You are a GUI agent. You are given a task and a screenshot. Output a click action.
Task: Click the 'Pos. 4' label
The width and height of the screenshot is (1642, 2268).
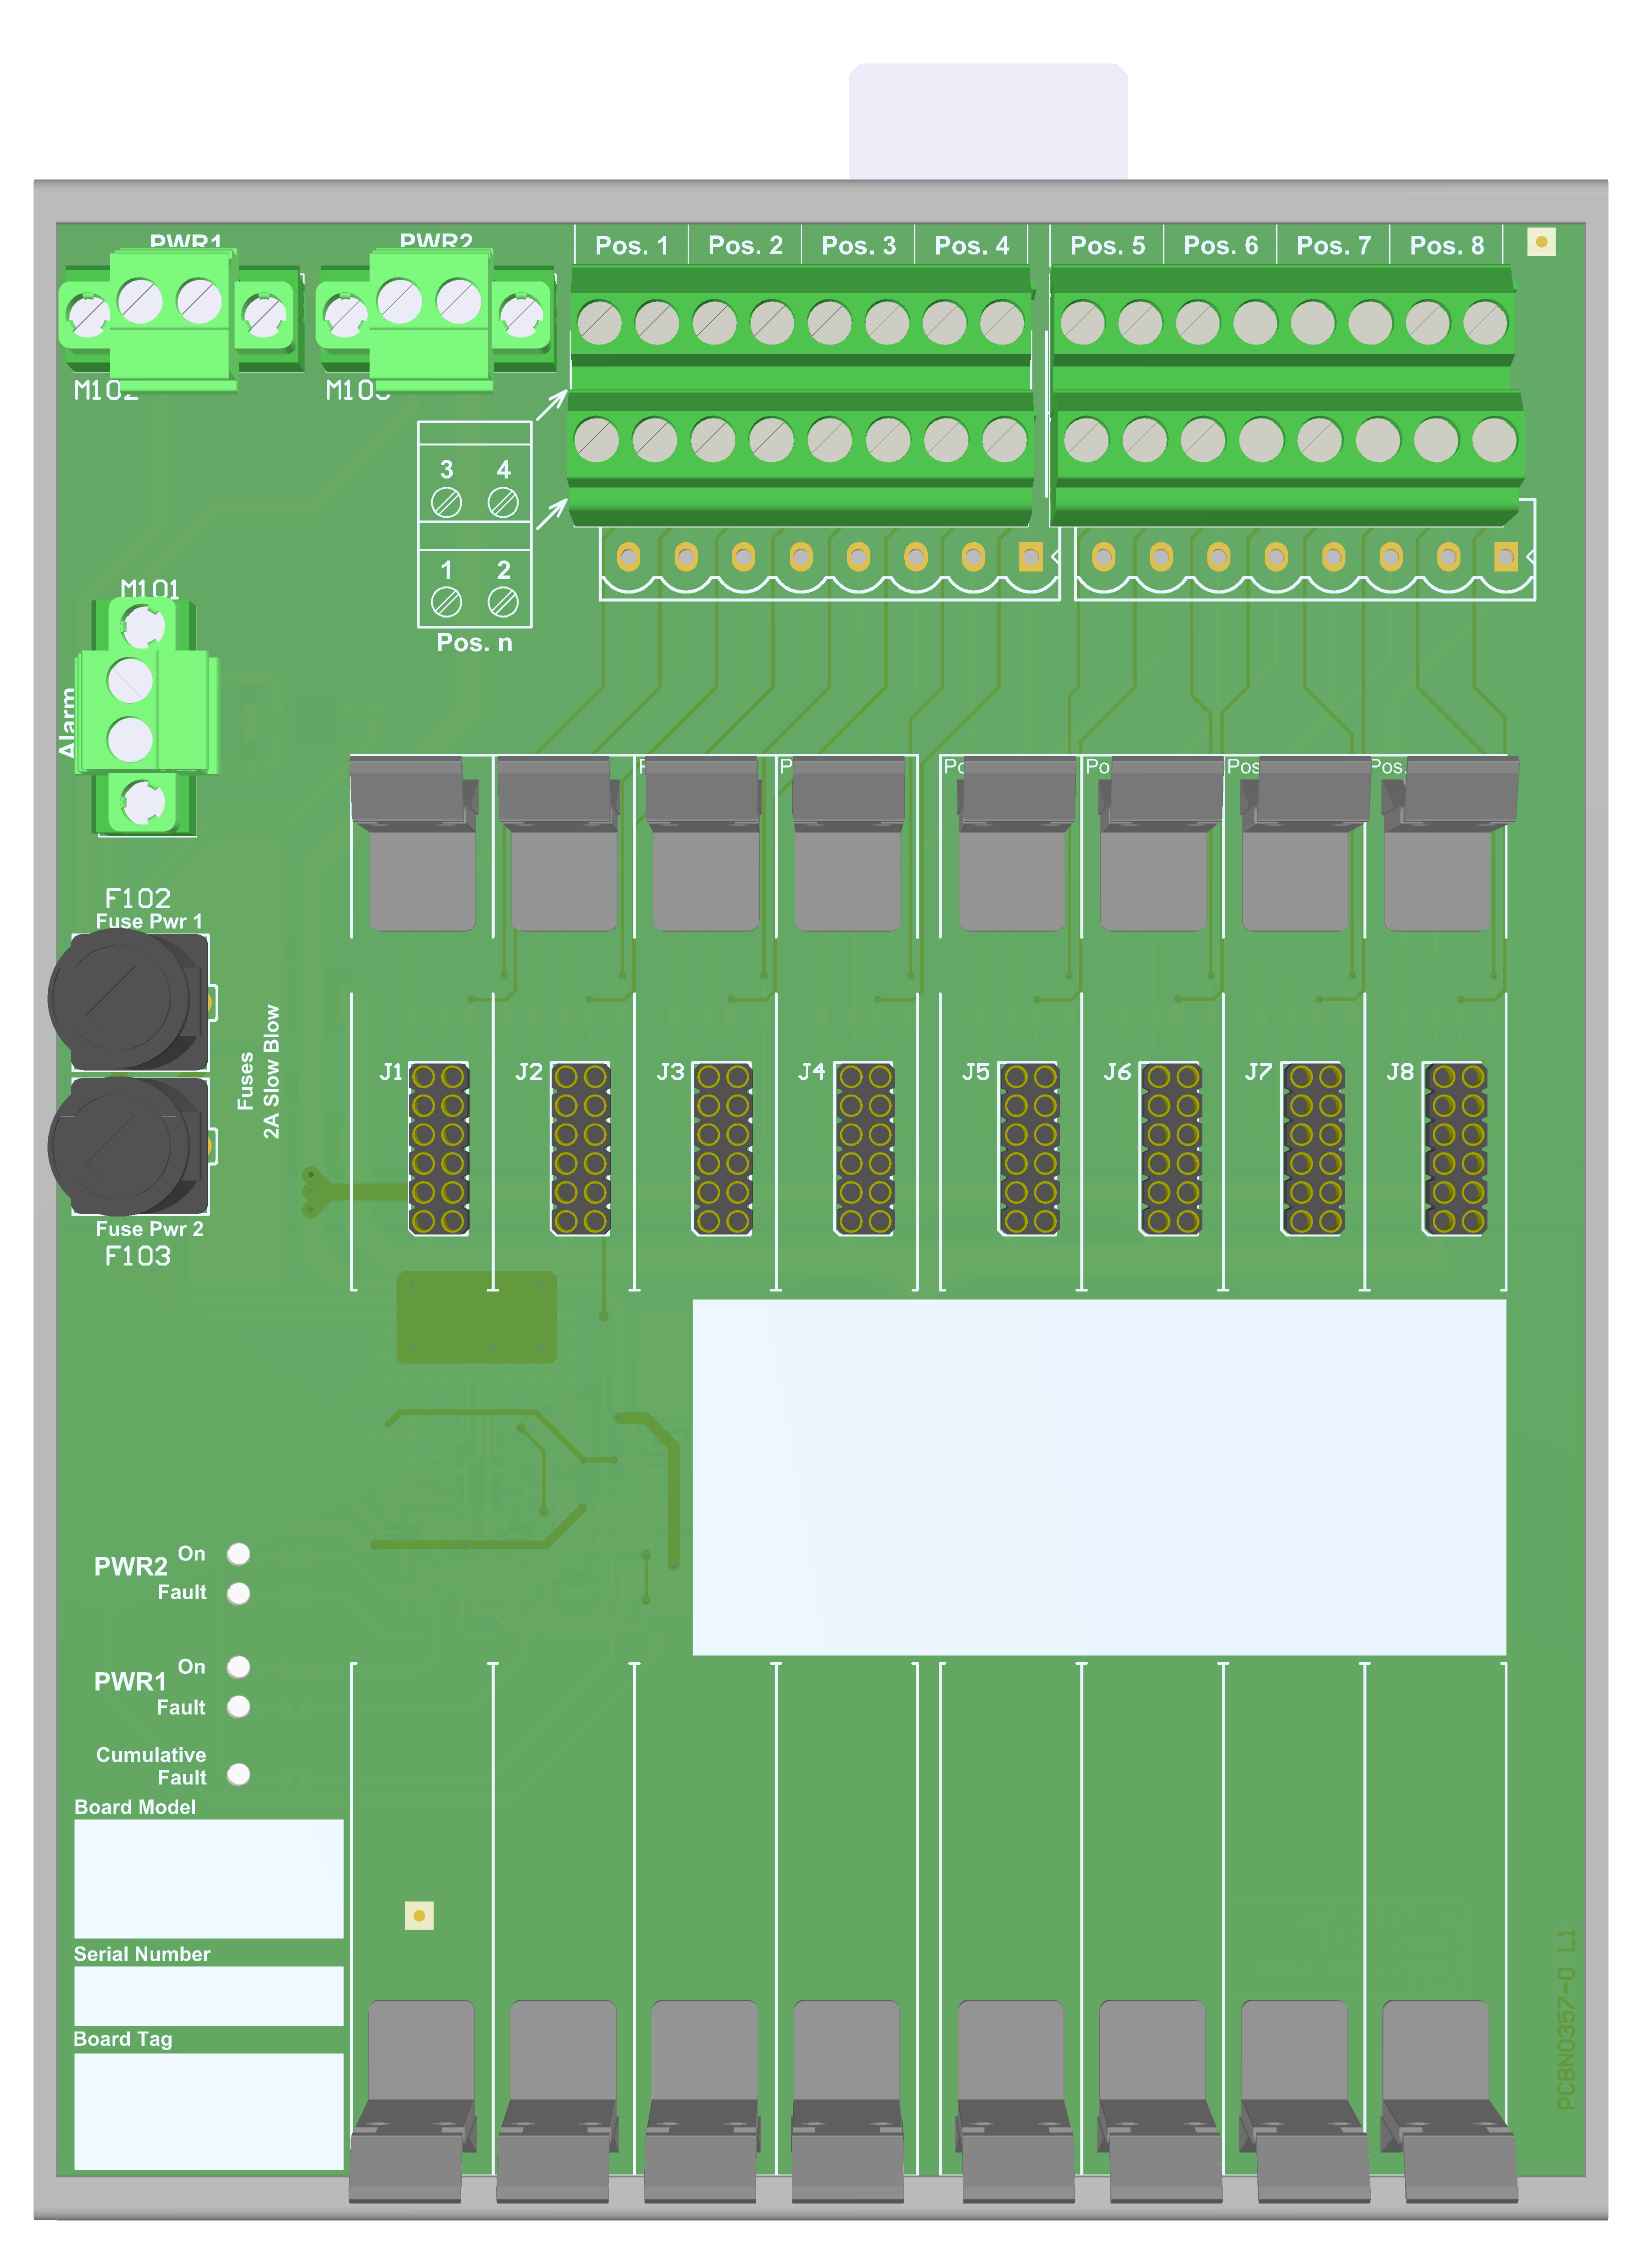[971, 245]
